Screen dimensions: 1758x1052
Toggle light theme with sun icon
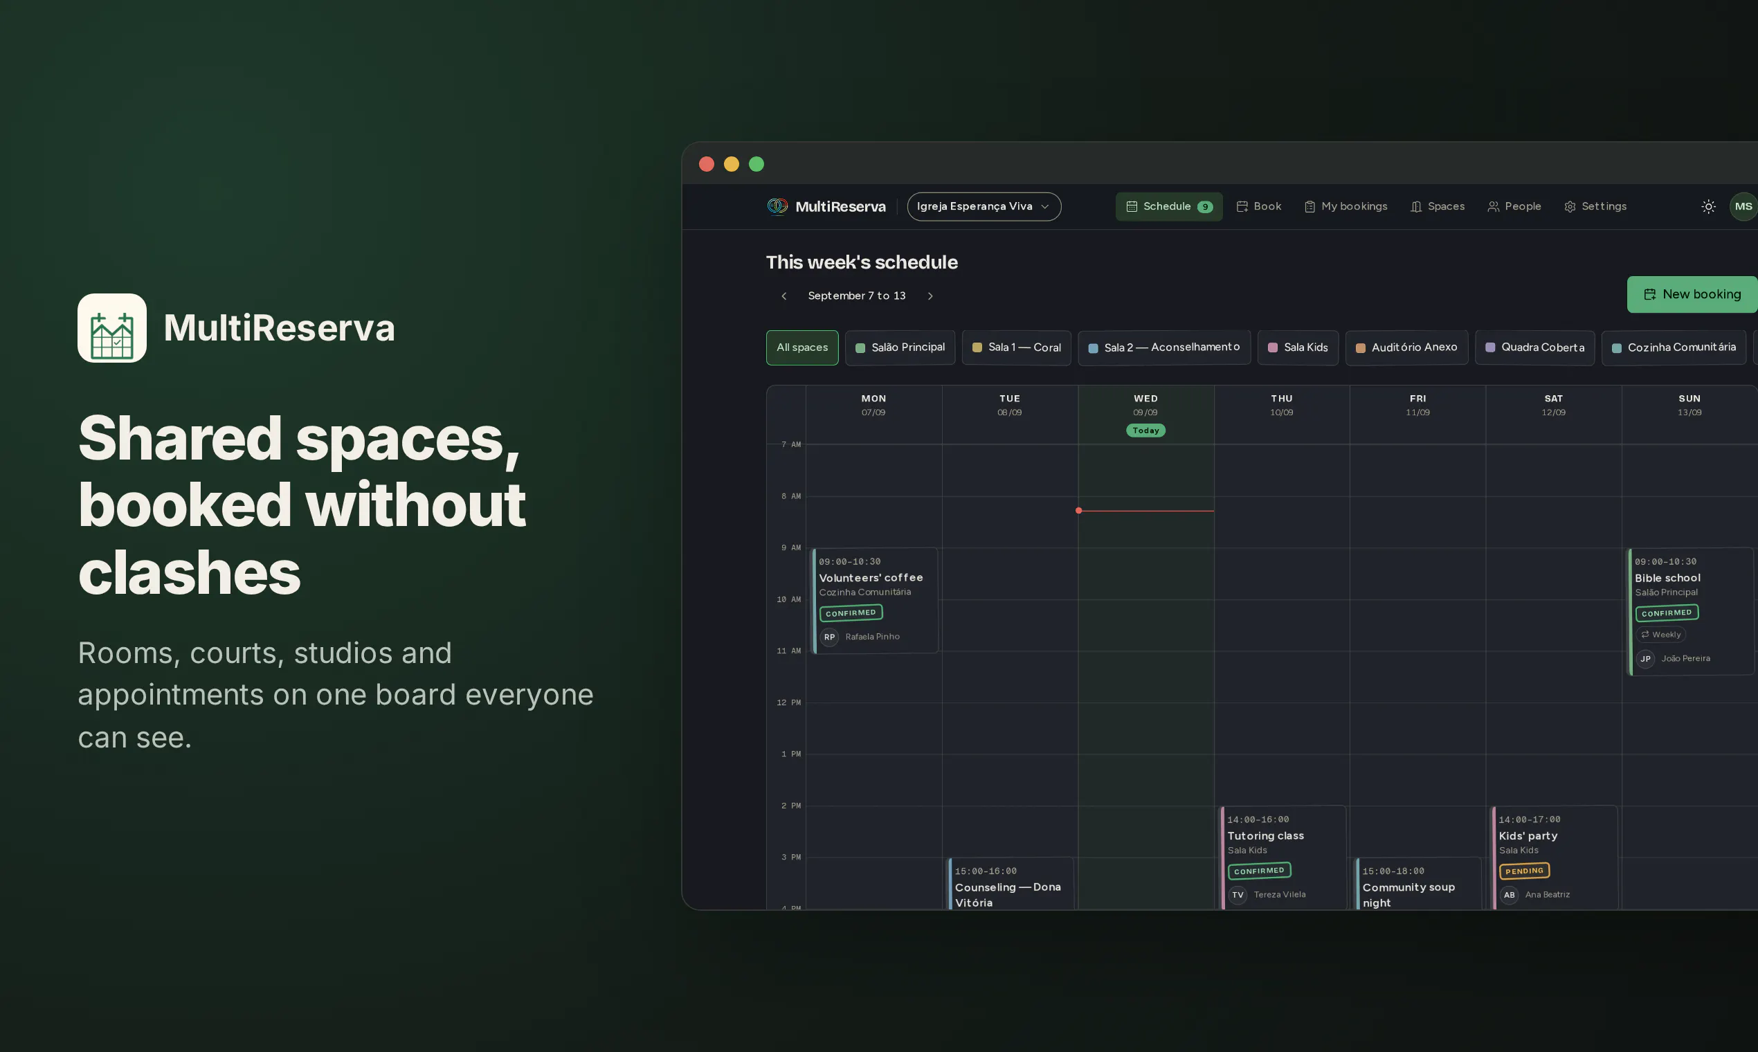click(x=1708, y=206)
